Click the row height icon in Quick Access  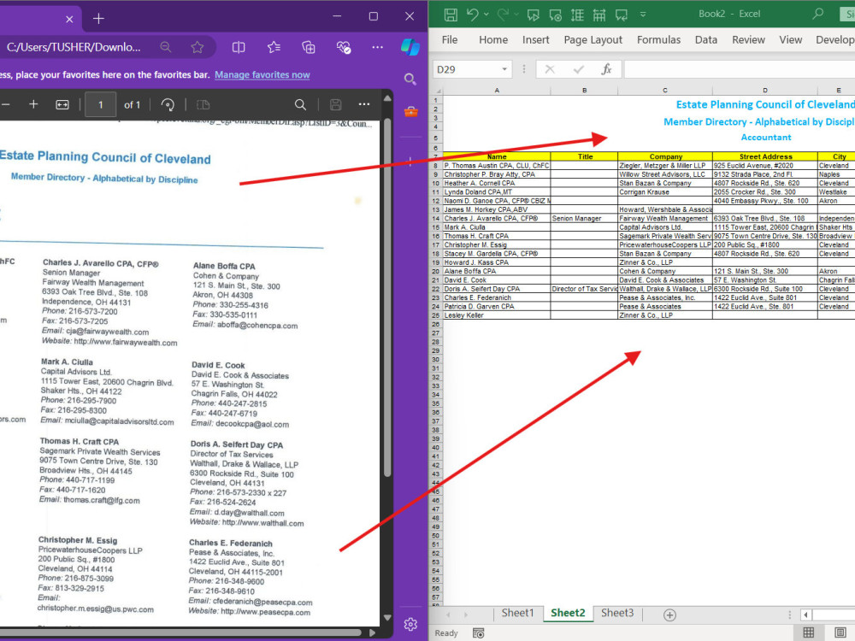pos(577,15)
